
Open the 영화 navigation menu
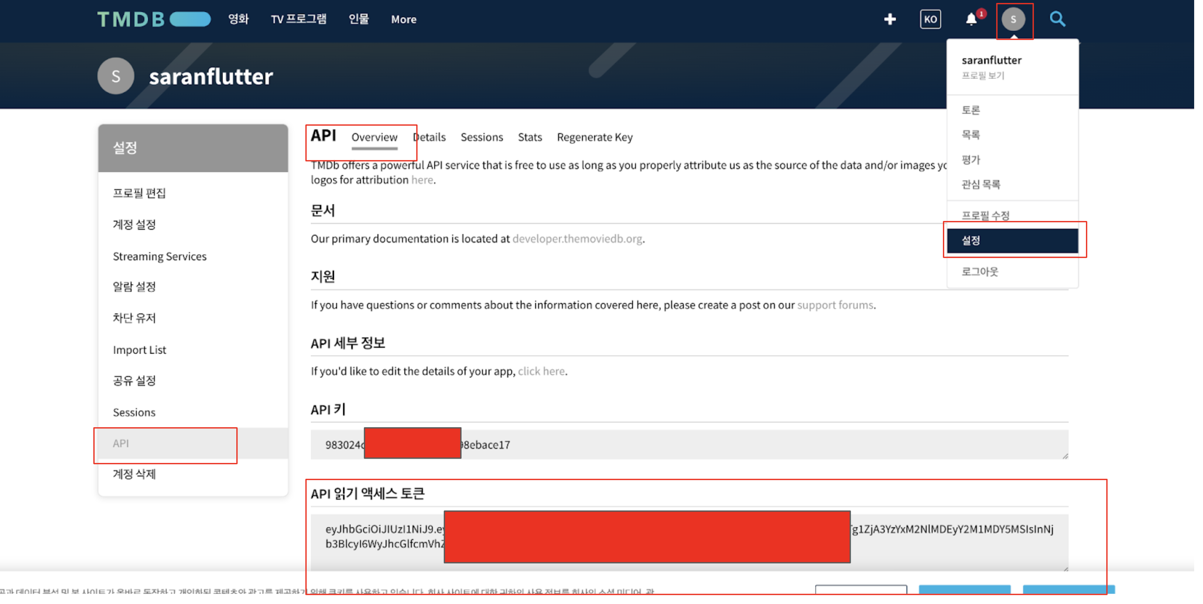pyautogui.click(x=238, y=19)
